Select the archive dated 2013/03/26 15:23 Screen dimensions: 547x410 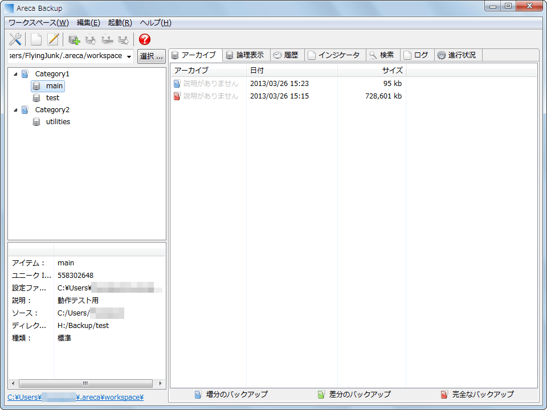tap(279, 84)
